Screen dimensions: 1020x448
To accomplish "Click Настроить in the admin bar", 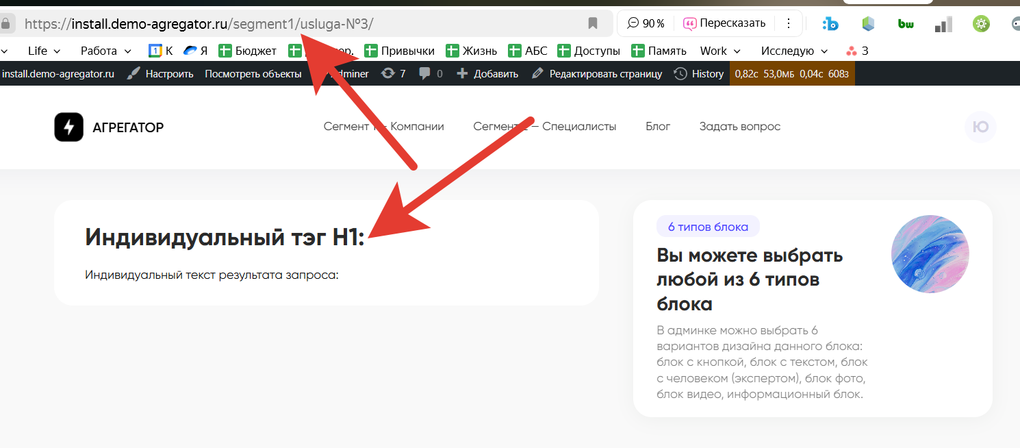I will click(162, 74).
